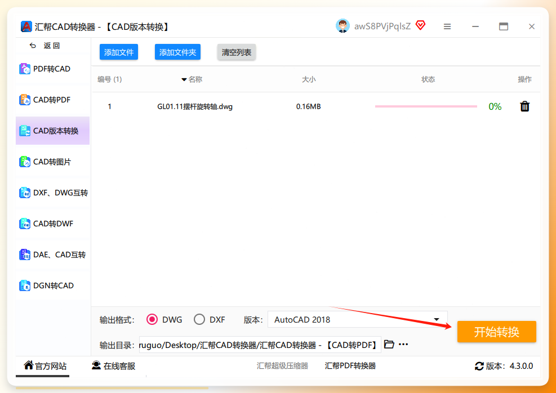Click the DGN转CAD sidebar icon
The height and width of the screenshot is (393, 556).
pyautogui.click(x=25, y=285)
